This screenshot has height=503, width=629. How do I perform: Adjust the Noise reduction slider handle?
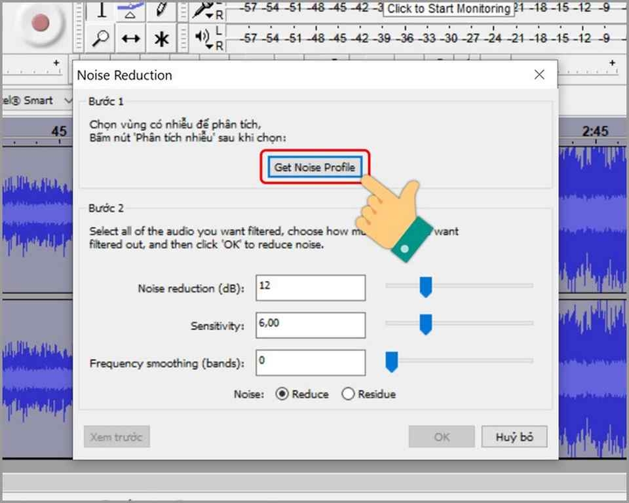(x=426, y=287)
